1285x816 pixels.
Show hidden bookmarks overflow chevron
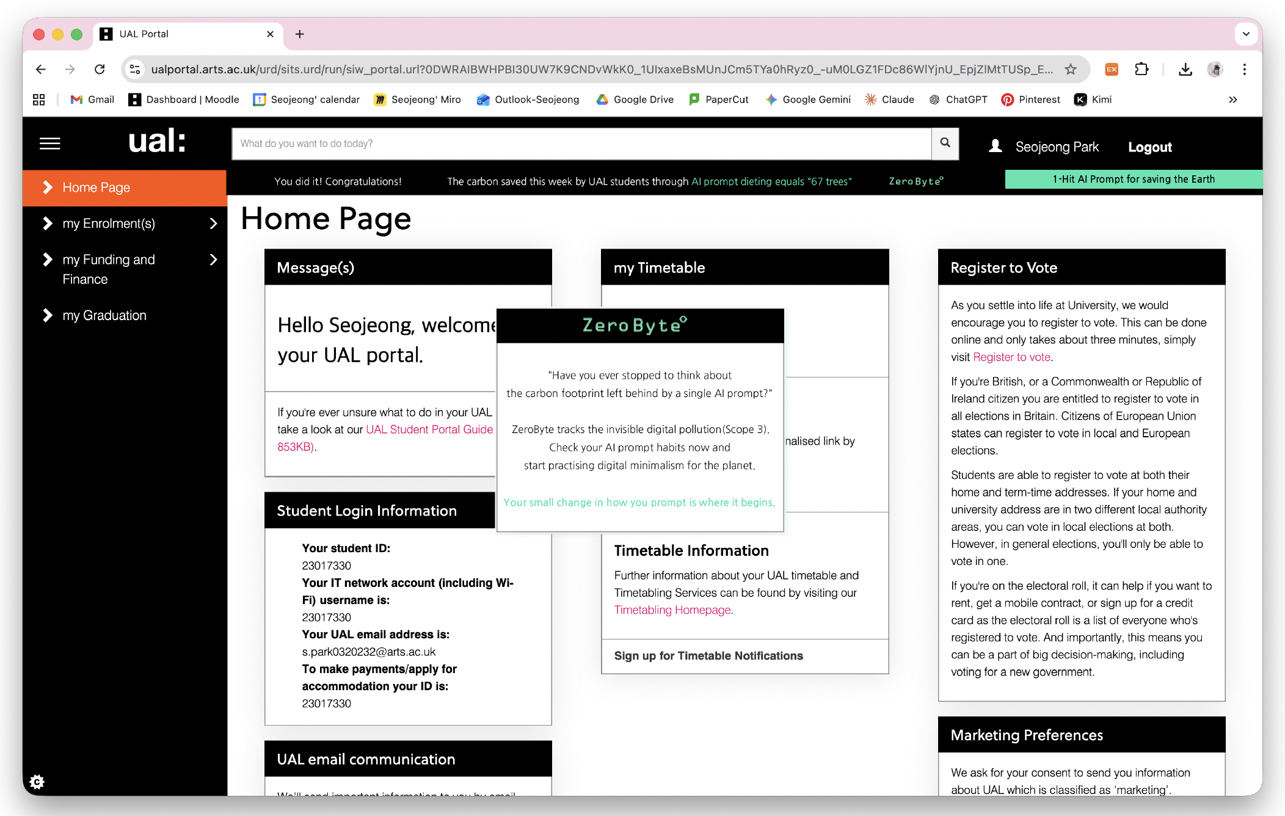click(1233, 100)
